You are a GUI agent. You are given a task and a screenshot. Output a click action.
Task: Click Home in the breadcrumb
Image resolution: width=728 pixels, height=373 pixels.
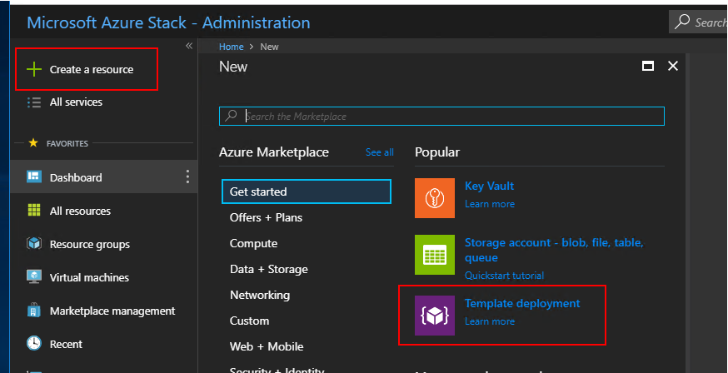point(231,47)
